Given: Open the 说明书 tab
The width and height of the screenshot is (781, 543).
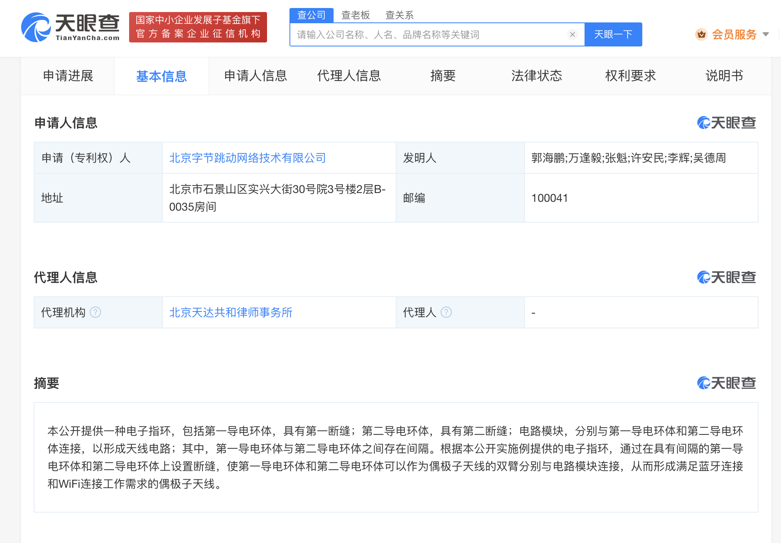Looking at the screenshot, I should [724, 76].
